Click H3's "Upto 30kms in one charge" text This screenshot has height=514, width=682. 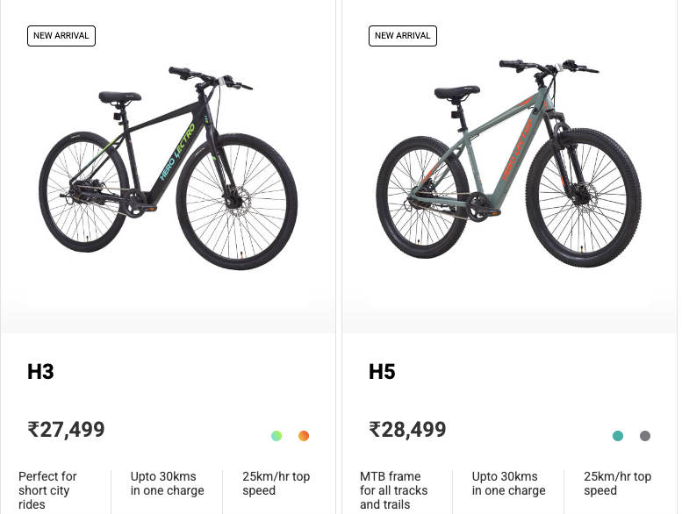coord(167,483)
